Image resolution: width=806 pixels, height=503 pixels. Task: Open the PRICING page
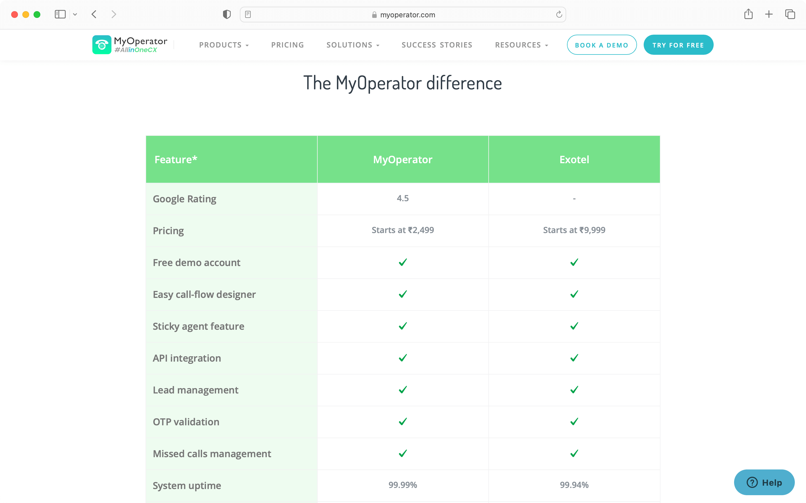(x=287, y=45)
